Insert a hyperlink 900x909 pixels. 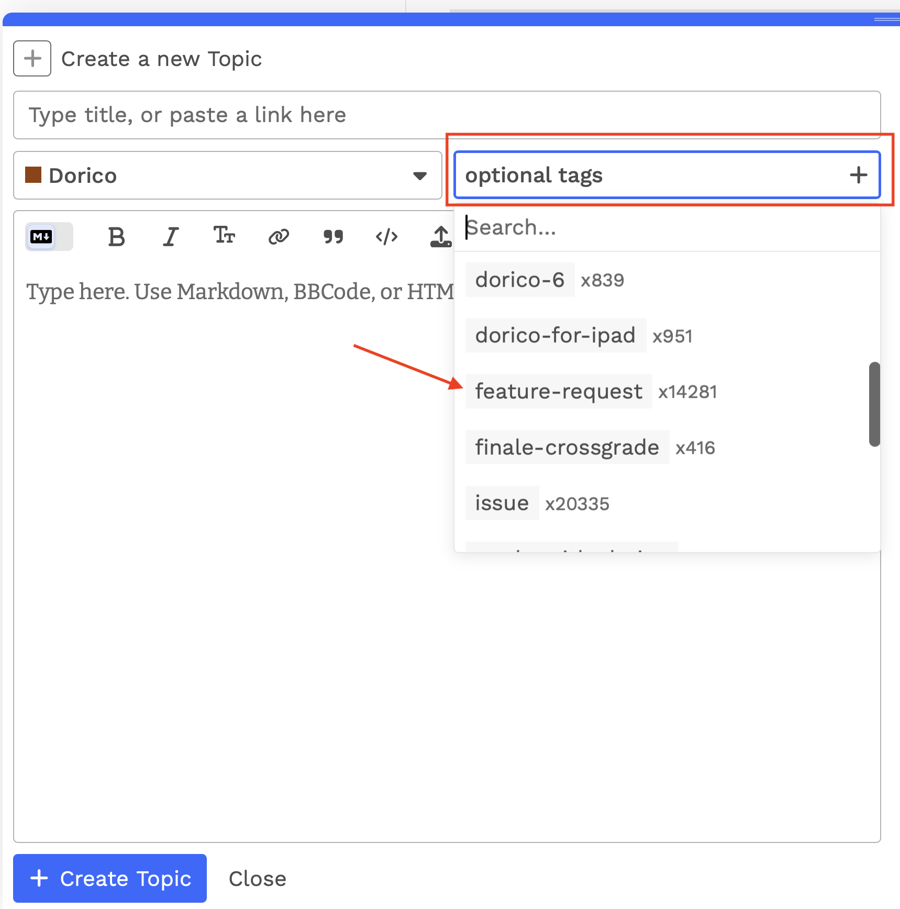point(279,237)
